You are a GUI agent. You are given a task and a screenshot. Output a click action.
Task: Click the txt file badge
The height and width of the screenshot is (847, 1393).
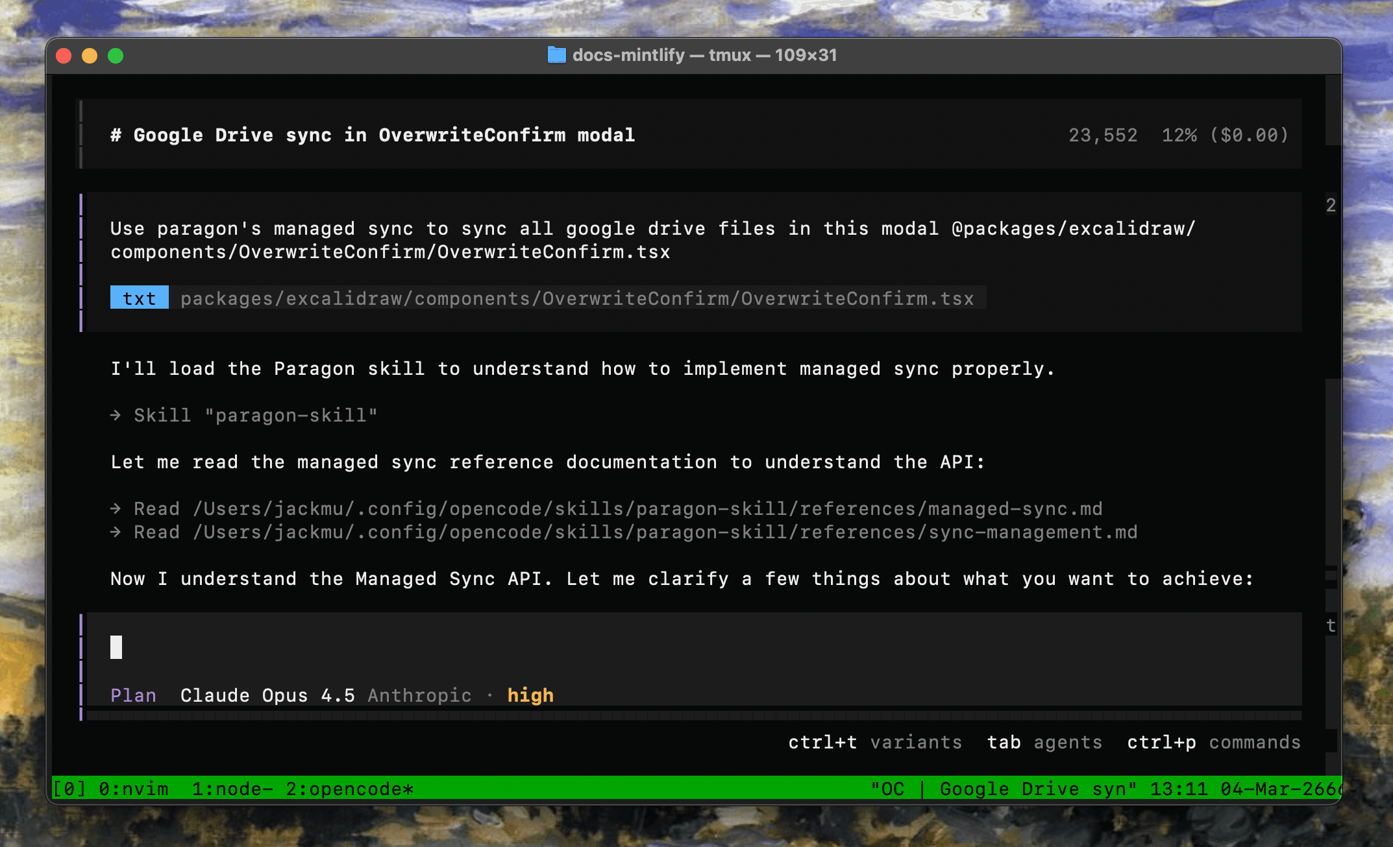(x=139, y=298)
